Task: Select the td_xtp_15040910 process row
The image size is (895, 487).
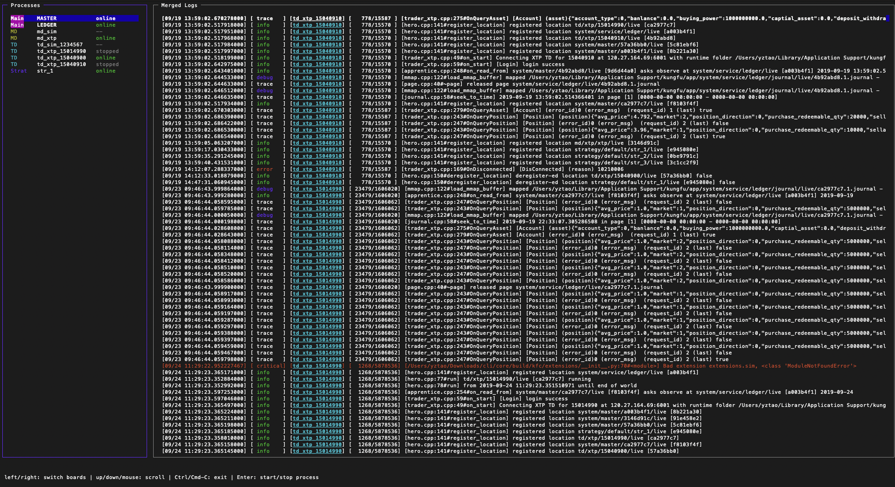Action: 74,64
